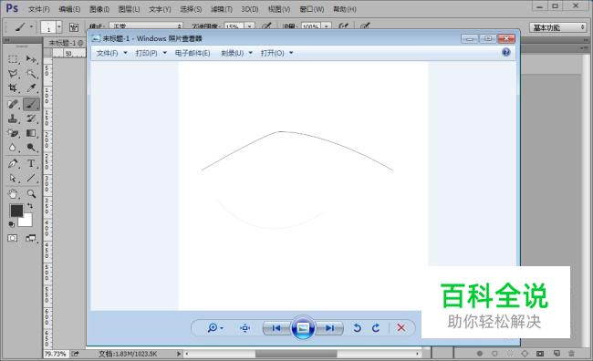The width and height of the screenshot is (593, 361).
Task: Select the Dodge tool
Action: [x=31, y=148]
